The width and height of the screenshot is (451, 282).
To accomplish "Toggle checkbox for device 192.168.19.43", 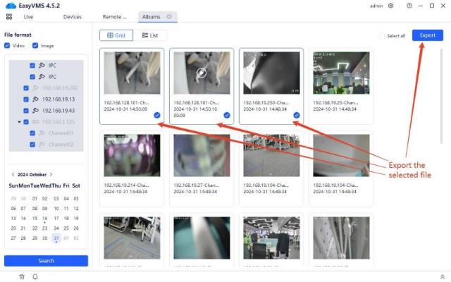I will click(25, 111).
